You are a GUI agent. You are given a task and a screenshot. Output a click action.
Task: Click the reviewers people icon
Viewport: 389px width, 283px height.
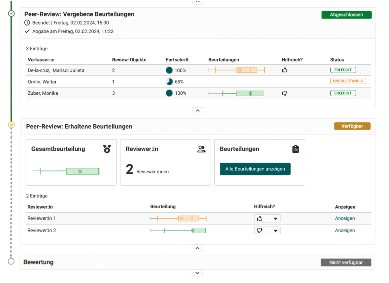(x=201, y=149)
